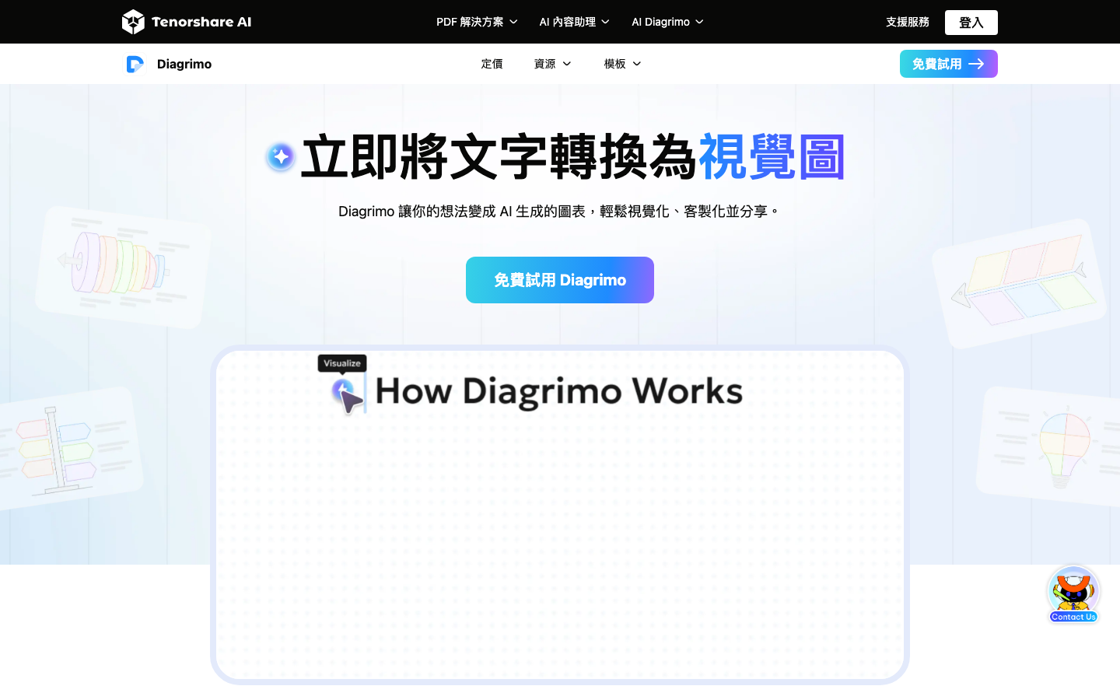The image size is (1120, 700).
Task: Open the 定價 pricing page
Action: click(x=492, y=64)
